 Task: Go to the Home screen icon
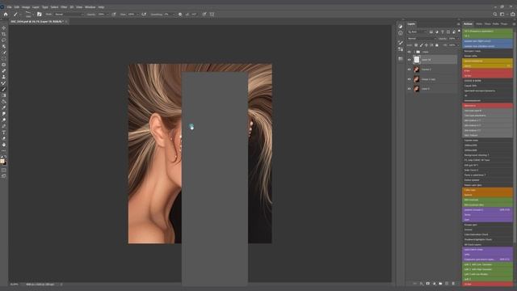[x=6, y=15]
